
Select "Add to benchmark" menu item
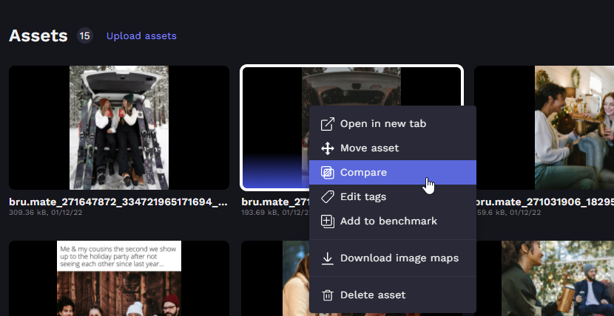[x=393, y=221]
